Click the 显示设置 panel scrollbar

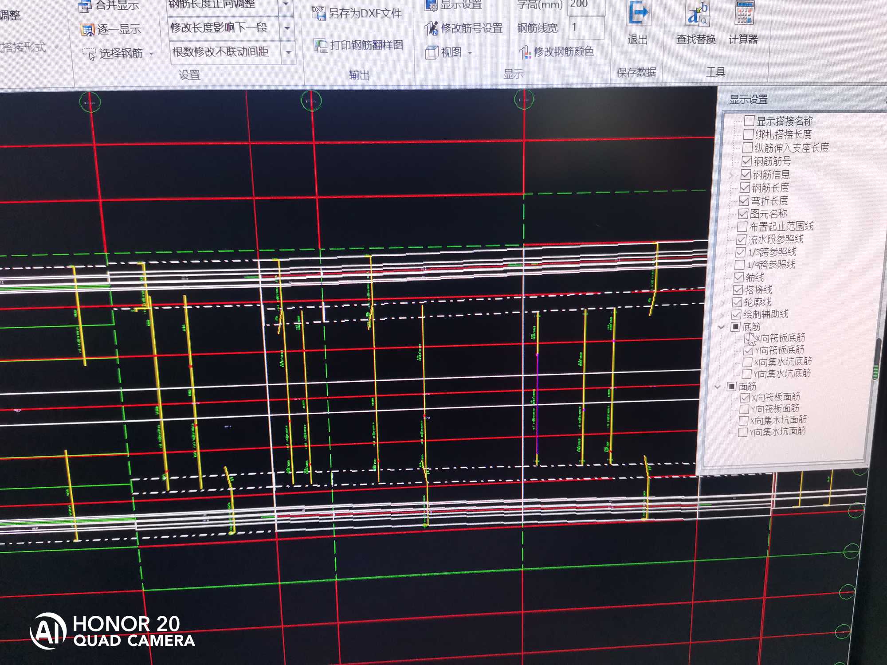(x=876, y=359)
